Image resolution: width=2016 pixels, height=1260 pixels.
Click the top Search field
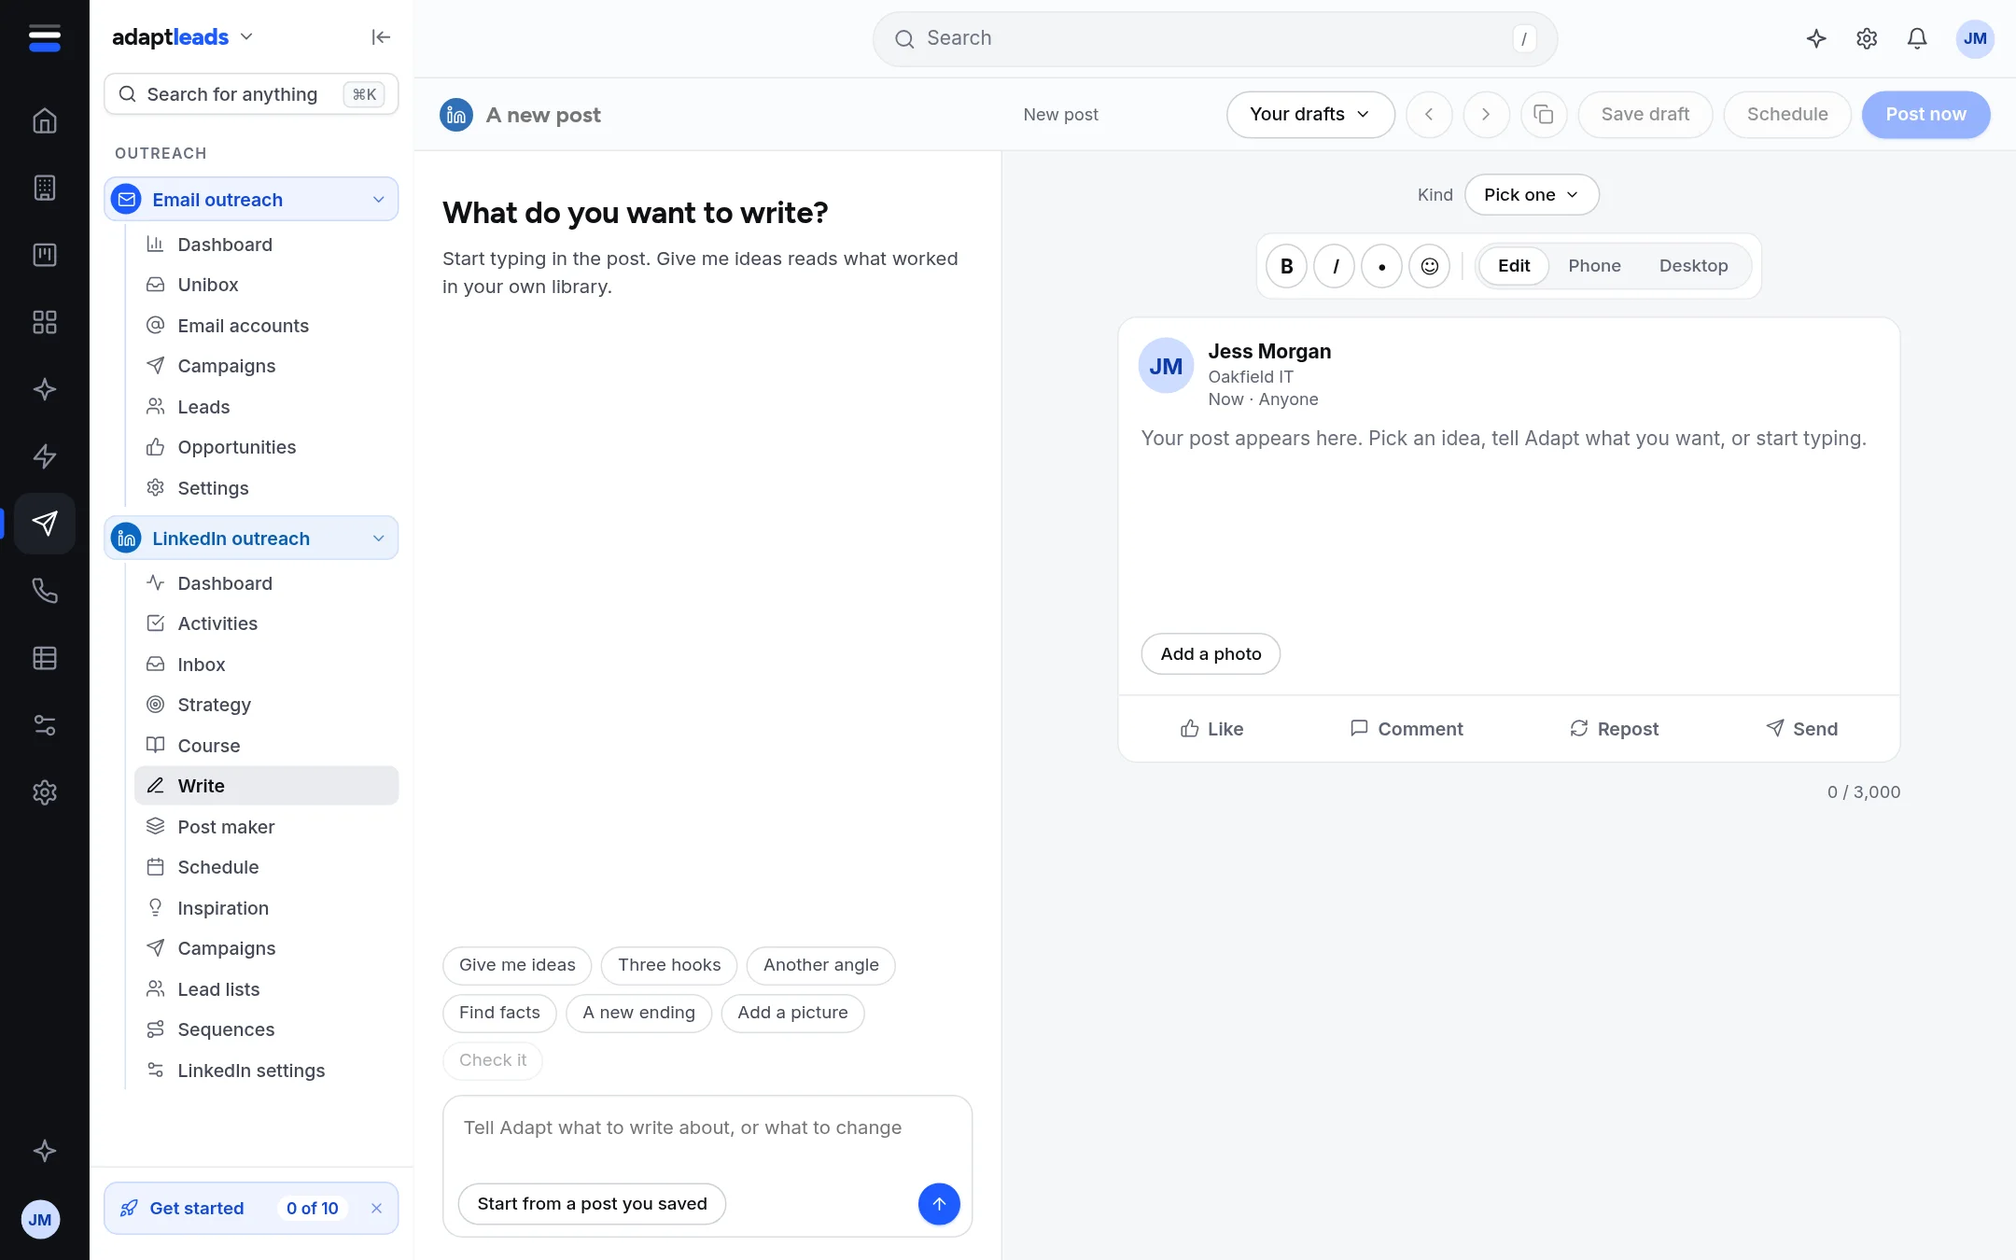[x=1214, y=38]
